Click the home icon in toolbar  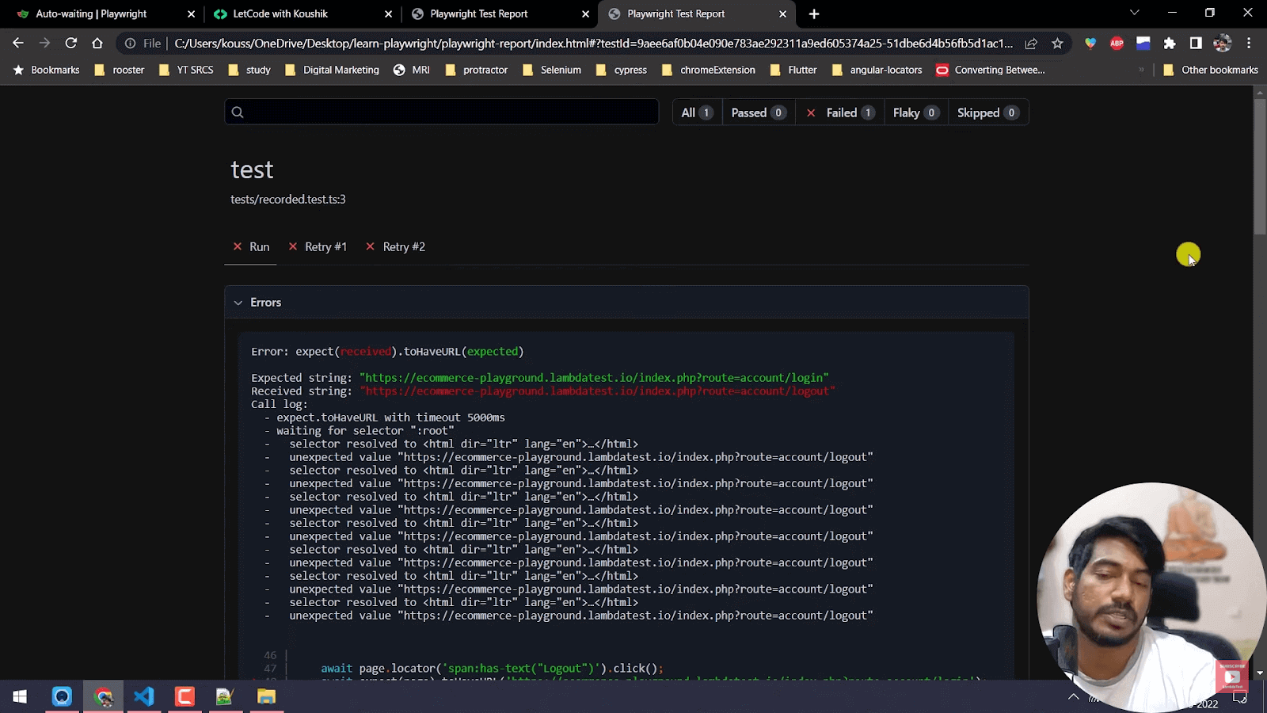click(x=97, y=44)
